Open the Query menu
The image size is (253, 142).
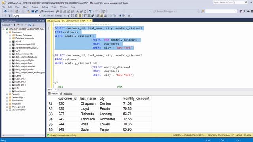click(26, 7)
